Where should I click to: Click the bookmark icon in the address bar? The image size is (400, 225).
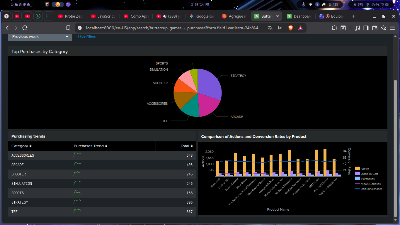[x=68, y=28]
